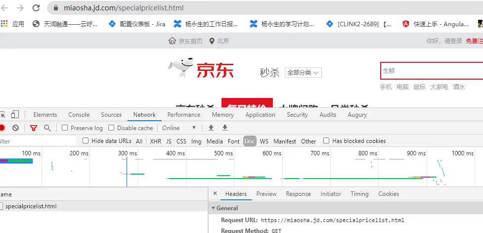Filter requests by Font
The width and height of the screenshot is (483, 233).
[x=234, y=141]
